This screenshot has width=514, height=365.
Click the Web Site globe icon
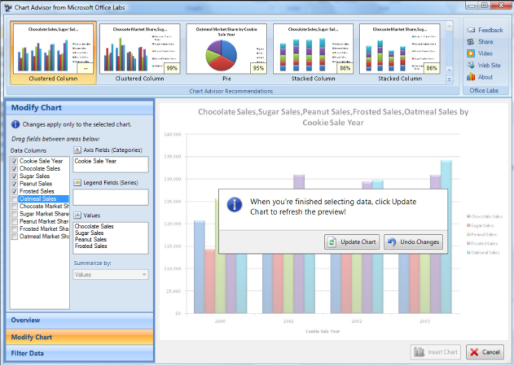click(471, 65)
